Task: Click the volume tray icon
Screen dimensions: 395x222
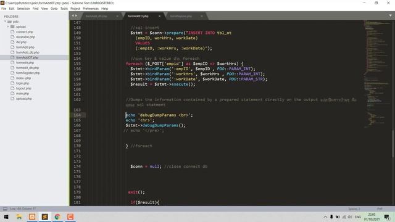Action: coord(350,216)
